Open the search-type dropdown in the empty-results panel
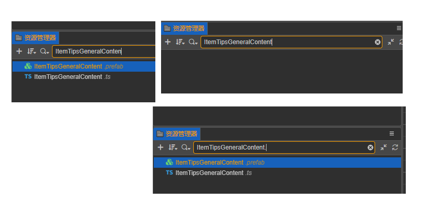 click(193, 42)
